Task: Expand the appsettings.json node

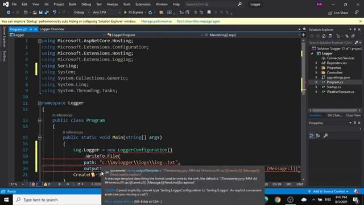Action: click(x=316, y=77)
